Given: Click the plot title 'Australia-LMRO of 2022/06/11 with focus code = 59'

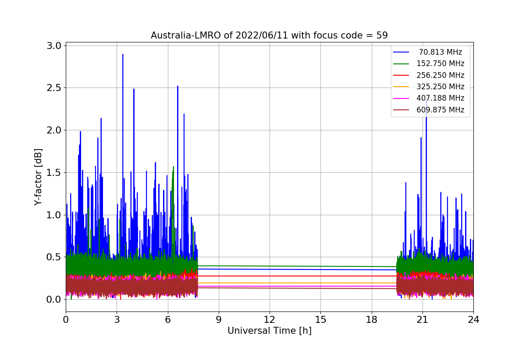Looking at the screenshot, I should coord(269,35).
